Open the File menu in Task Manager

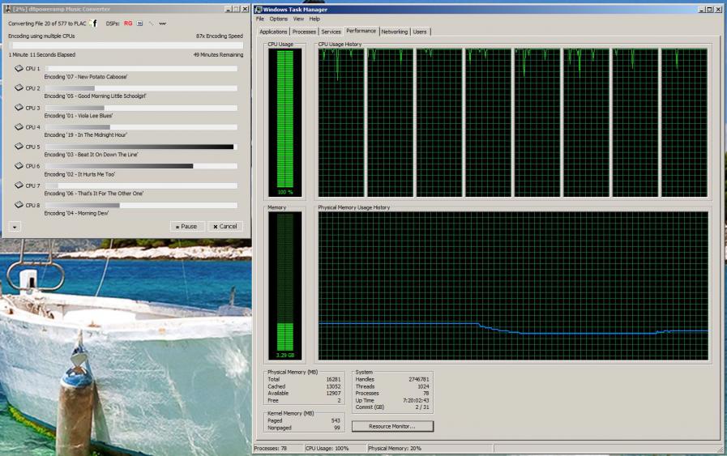point(260,19)
